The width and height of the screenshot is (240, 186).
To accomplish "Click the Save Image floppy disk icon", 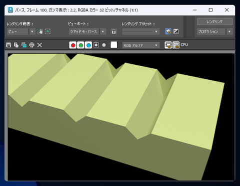I will point(8,45).
